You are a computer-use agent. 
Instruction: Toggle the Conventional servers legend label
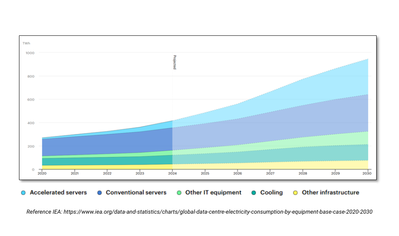[136, 193]
